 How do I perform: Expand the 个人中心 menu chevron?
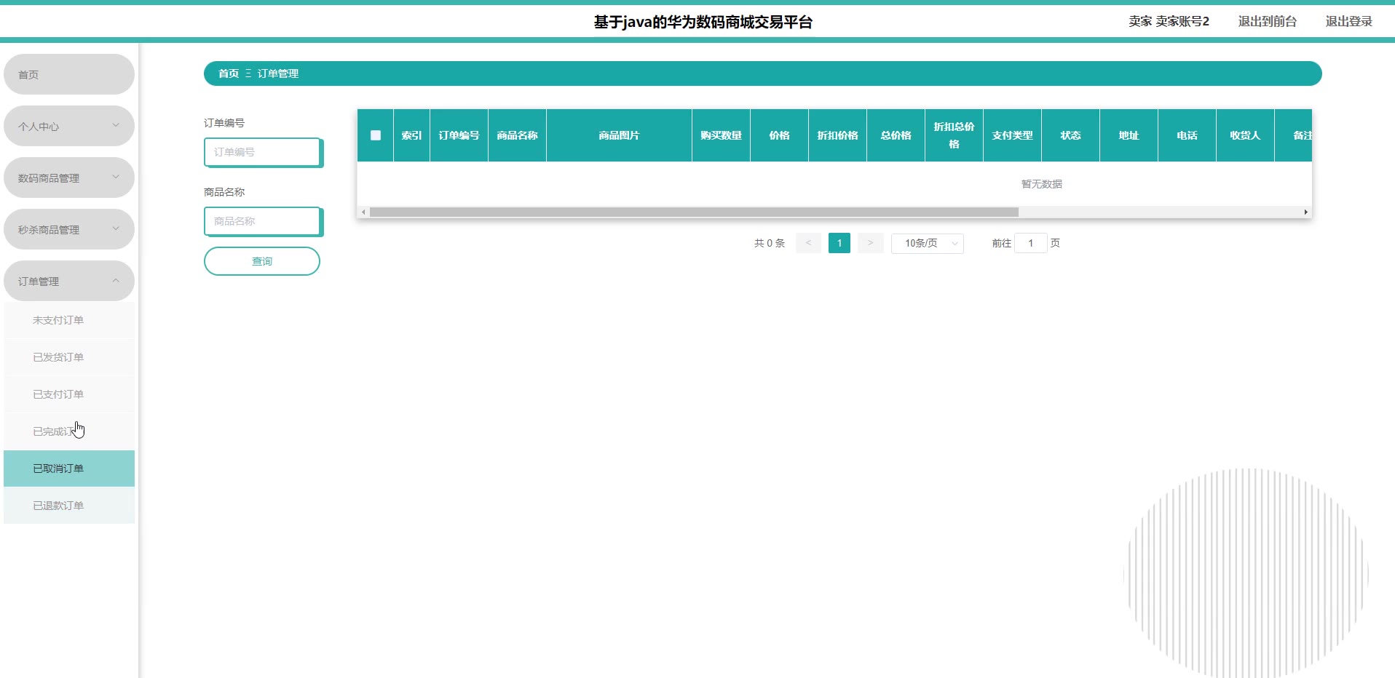coord(116,125)
